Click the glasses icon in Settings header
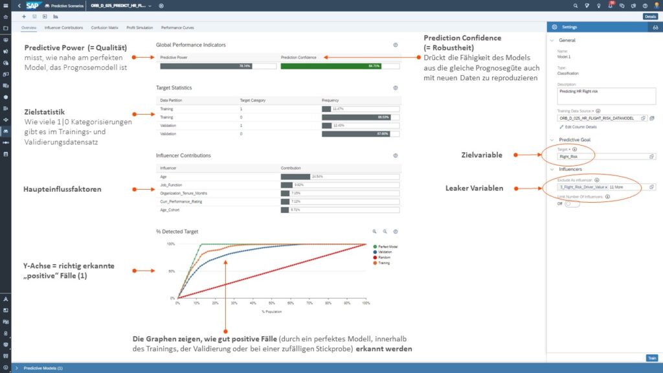 pos(655,27)
